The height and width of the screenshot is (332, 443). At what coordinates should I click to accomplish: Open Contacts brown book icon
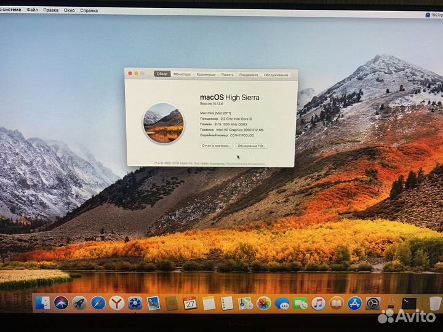pyautogui.click(x=172, y=304)
